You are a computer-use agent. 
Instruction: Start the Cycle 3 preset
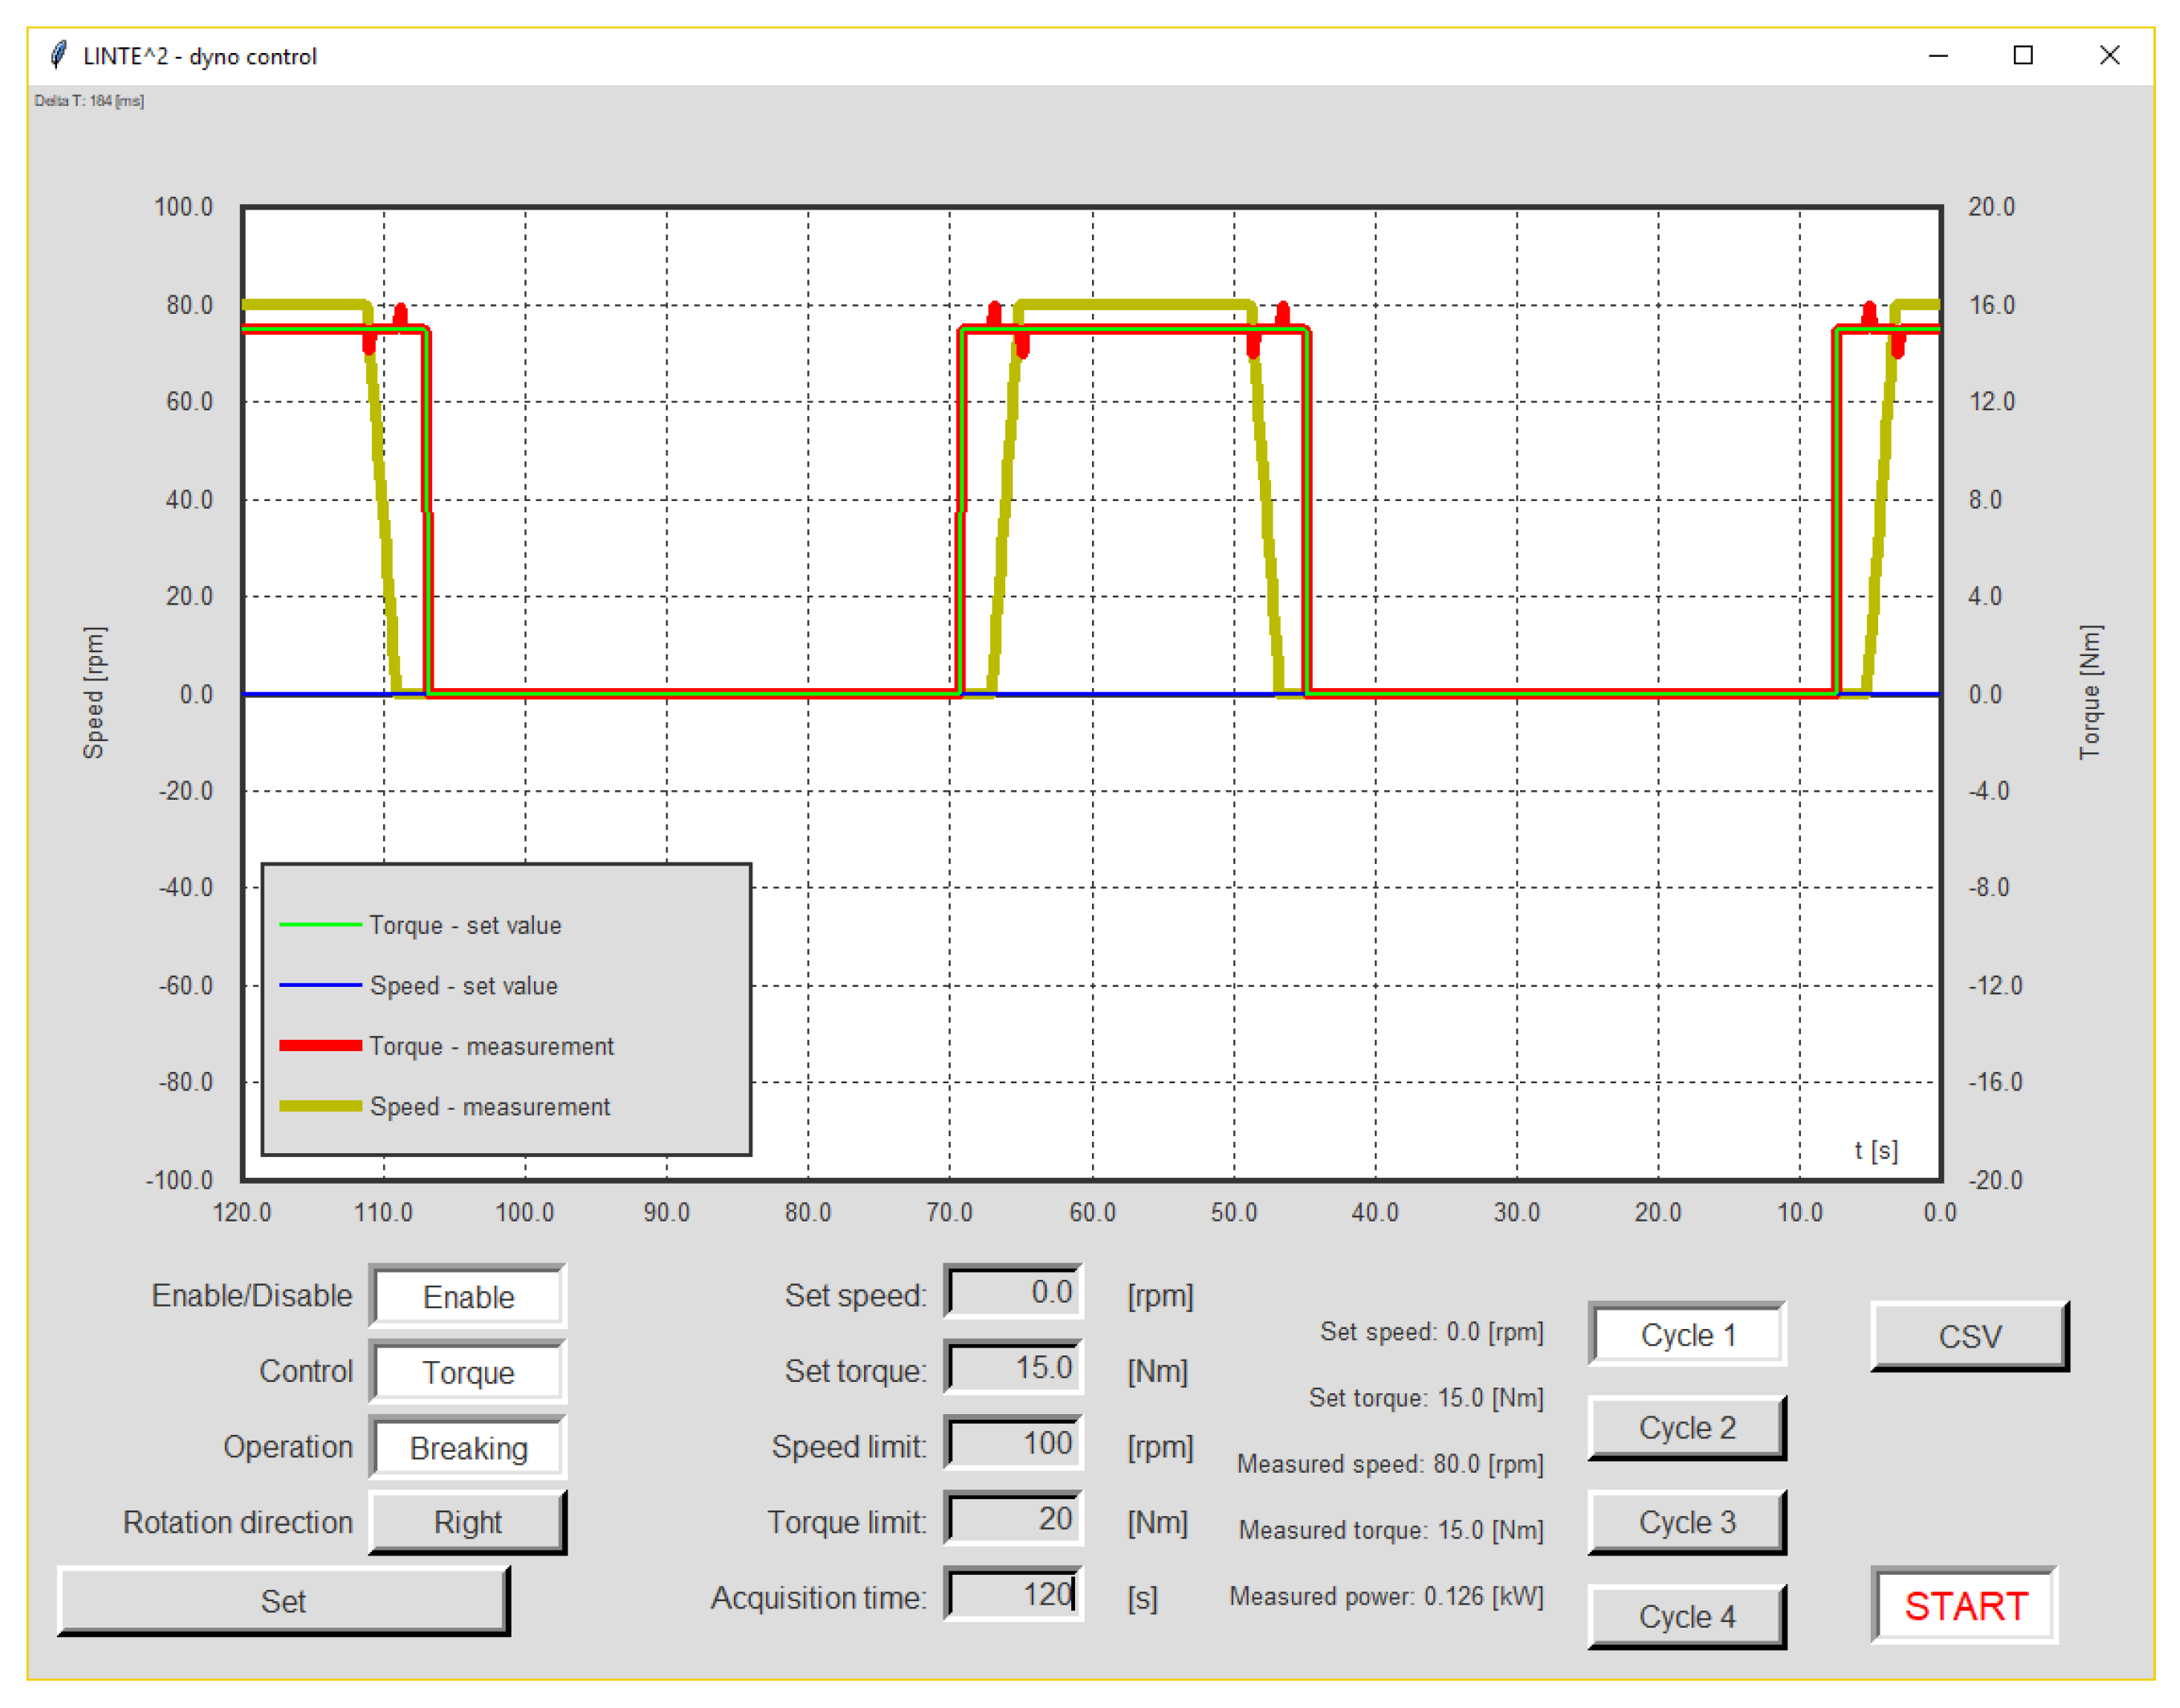(1687, 1522)
